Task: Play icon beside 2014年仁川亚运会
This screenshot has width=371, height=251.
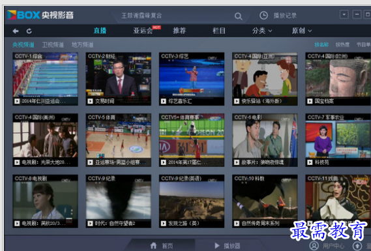Action: tap(17, 101)
